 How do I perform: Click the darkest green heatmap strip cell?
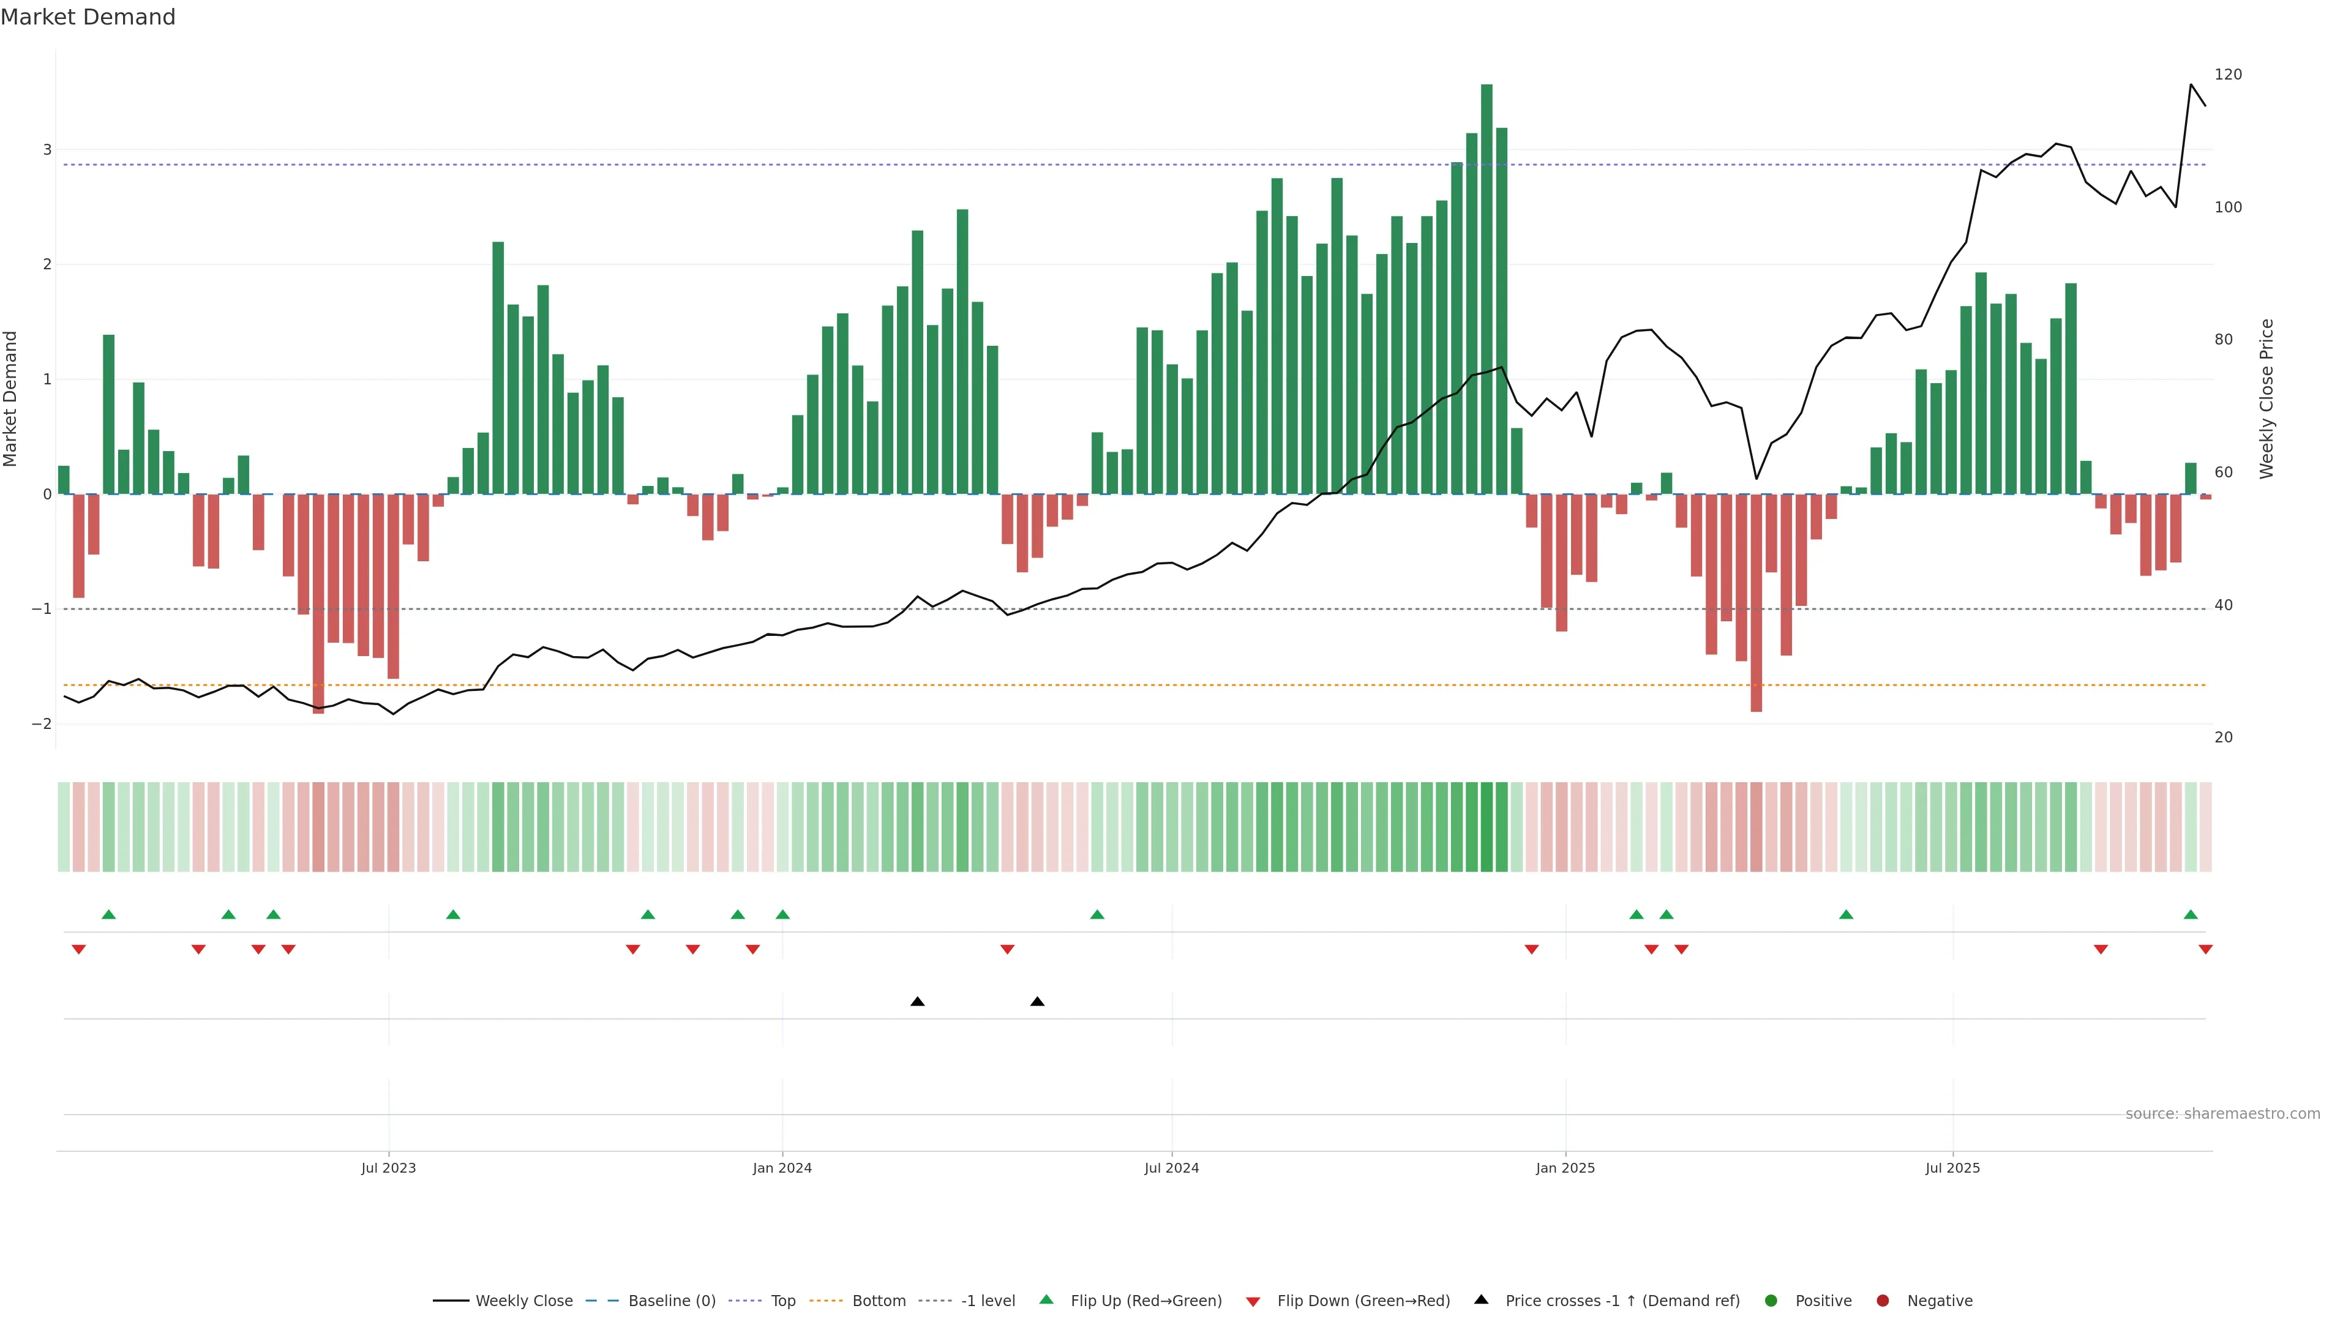point(1487,827)
